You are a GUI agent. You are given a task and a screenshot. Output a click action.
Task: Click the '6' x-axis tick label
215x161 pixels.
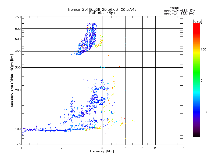pyautogui.click(x=126, y=148)
